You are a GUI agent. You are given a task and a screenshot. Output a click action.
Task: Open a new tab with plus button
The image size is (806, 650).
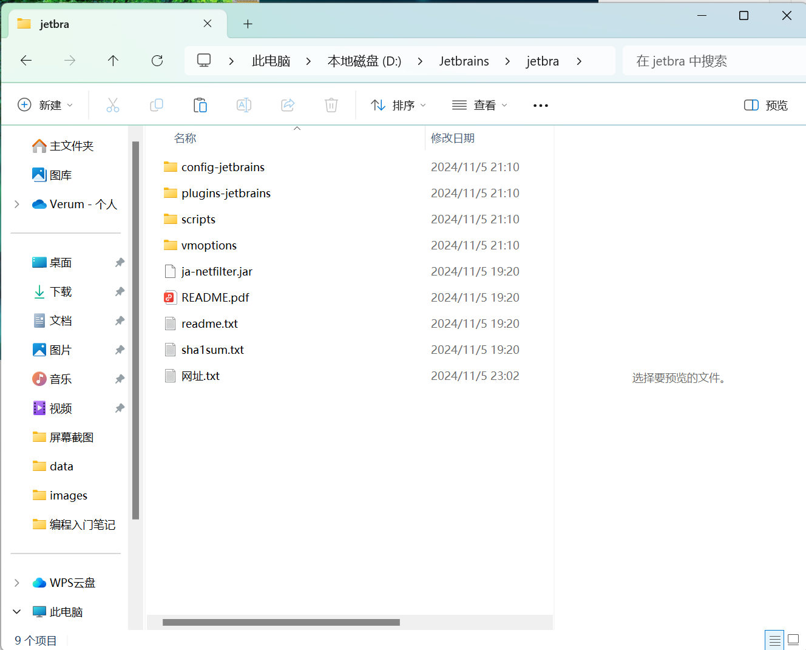click(x=248, y=24)
